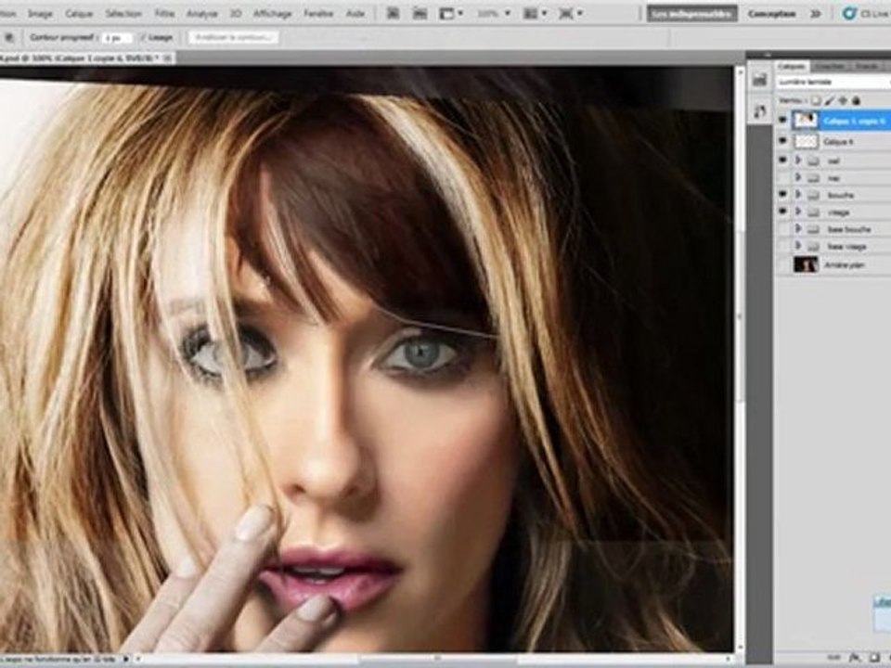891x668 pixels.
Task: Open the Analyse menu
Action: pyautogui.click(x=201, y=13)
